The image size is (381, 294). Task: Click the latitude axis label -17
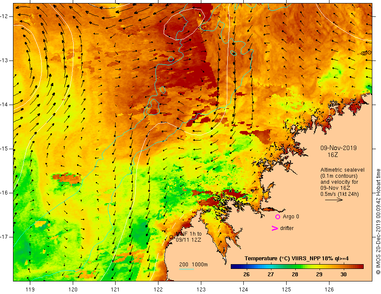click(x=5, y=237)
